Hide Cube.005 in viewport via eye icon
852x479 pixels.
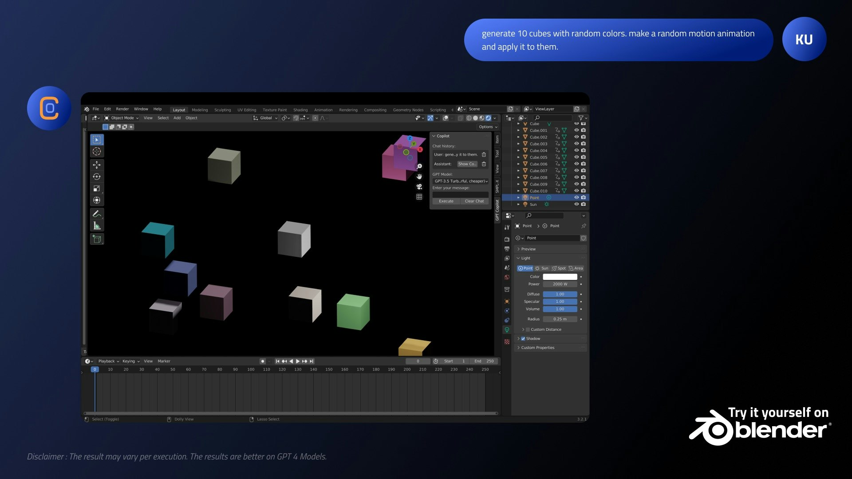(576, 157)
